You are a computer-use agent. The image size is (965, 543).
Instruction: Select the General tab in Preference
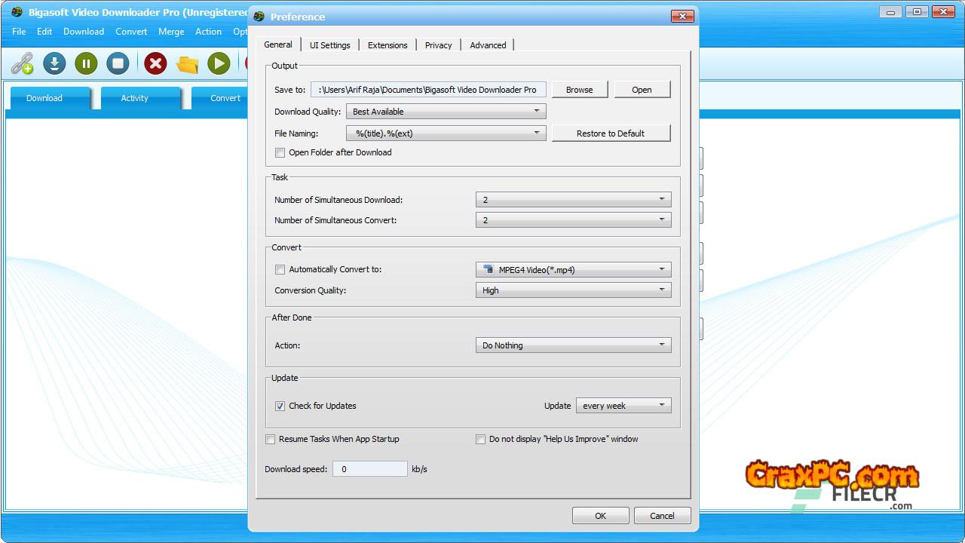point(278,44)
